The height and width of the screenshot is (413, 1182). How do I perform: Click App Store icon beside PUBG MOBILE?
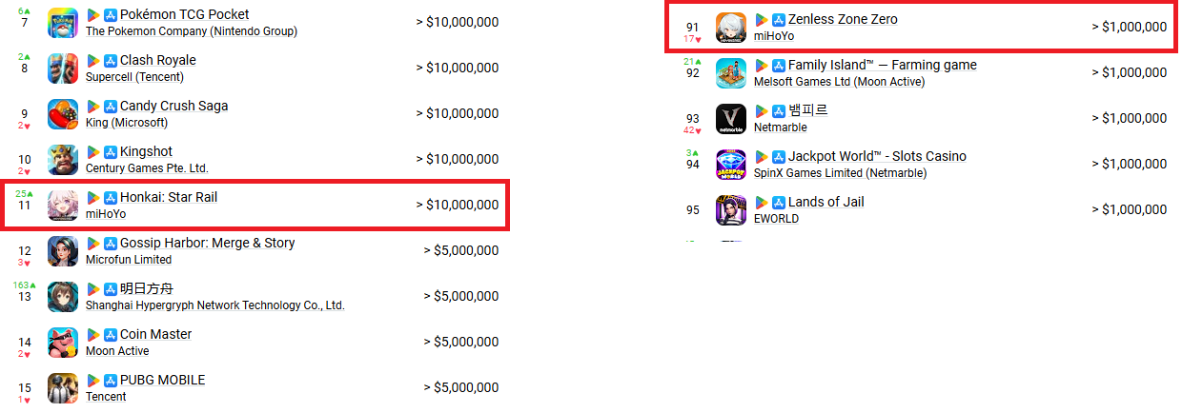click(x=111, y=381)
